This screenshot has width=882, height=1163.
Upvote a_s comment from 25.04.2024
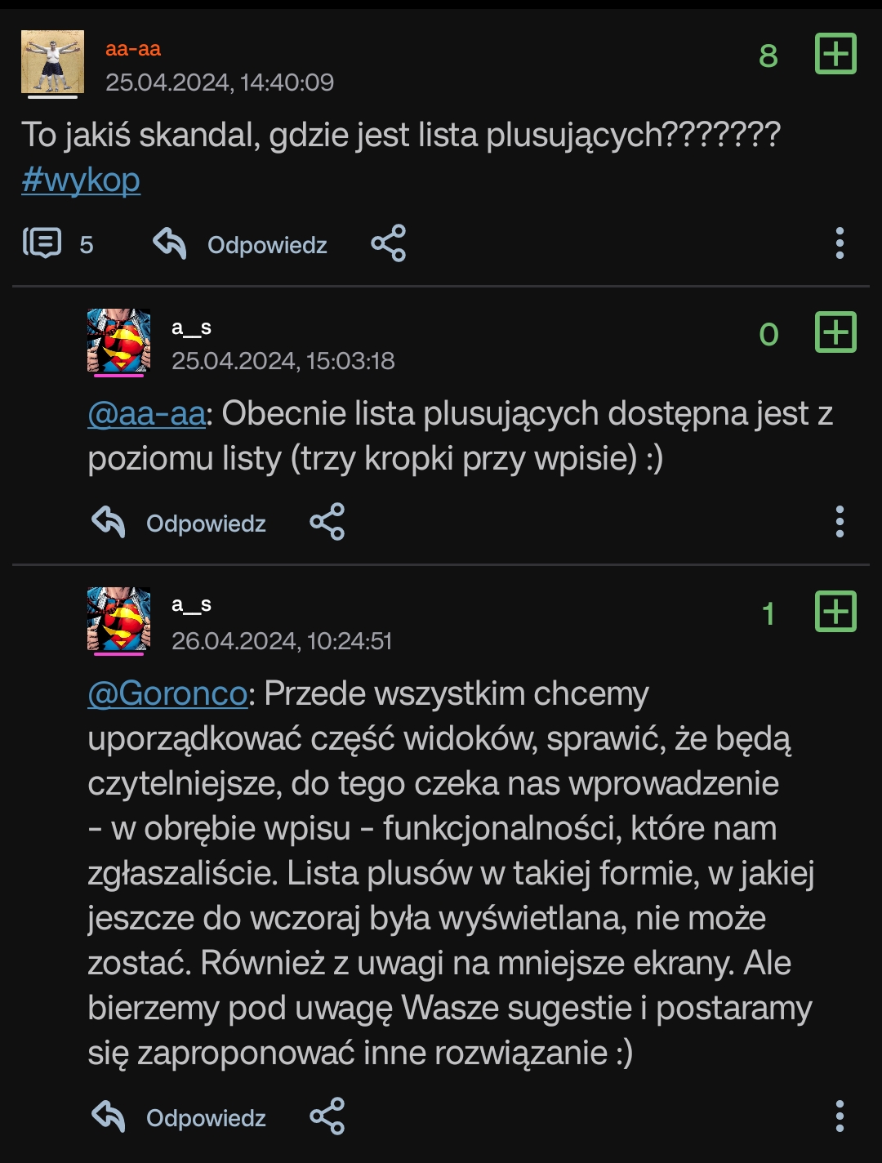(835, 332)
